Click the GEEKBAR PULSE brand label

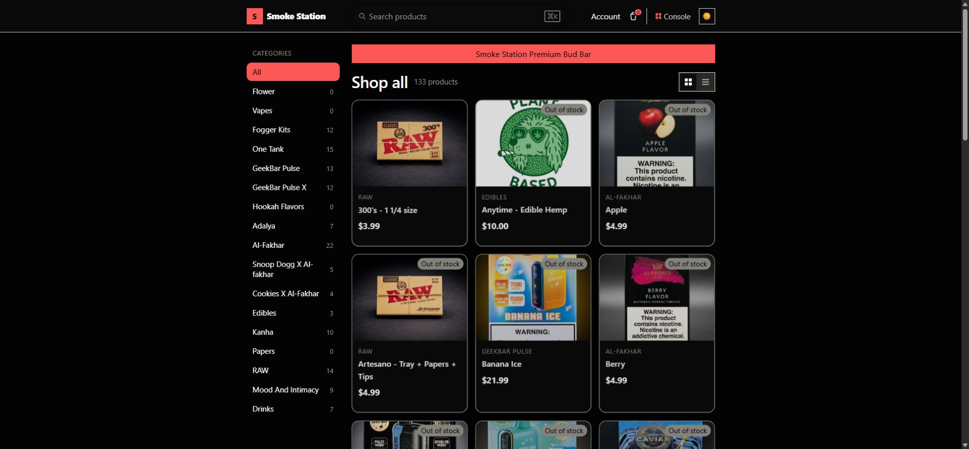[507, 351]
